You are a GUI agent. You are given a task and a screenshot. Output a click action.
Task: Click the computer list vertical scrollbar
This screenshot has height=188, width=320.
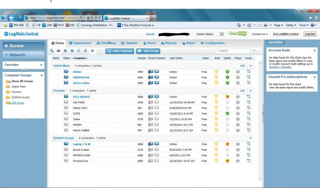(261, 121)
